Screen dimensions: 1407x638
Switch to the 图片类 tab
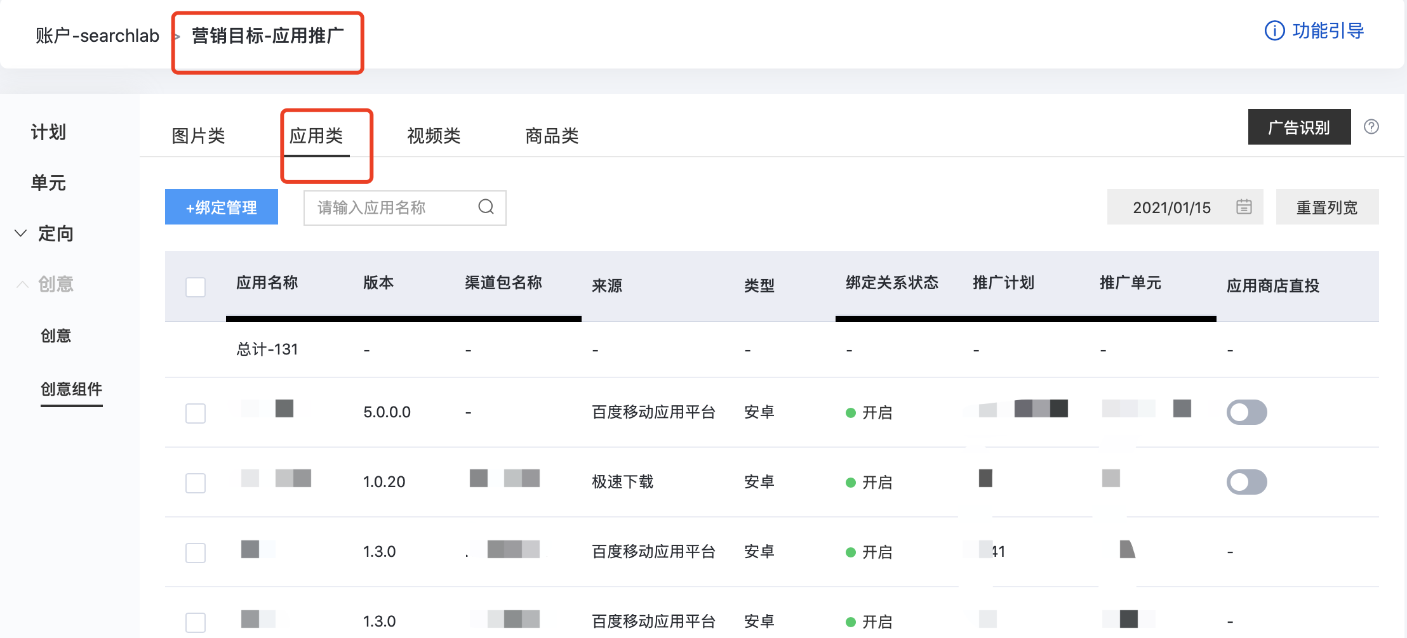tap(198, 136)
